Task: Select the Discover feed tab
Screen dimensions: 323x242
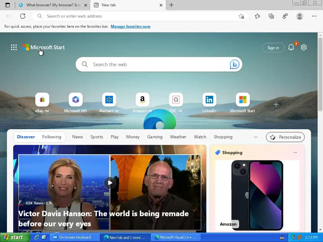Action: click(26, 137)
